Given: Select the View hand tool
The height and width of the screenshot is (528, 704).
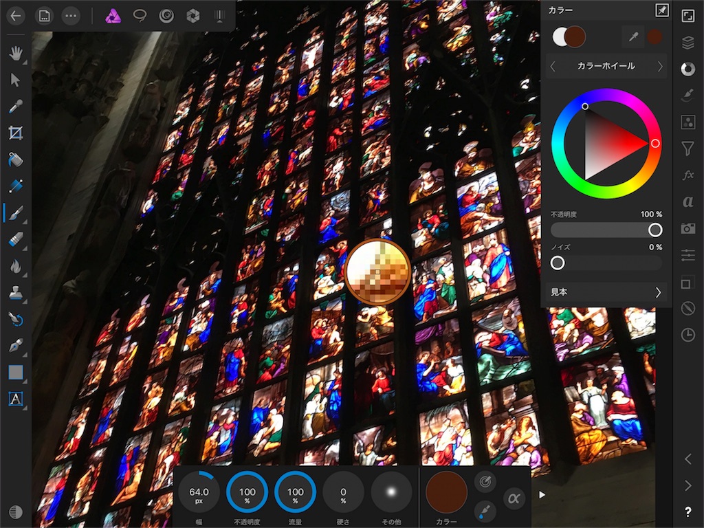Looking at the screenshot, I should (16, 54).
